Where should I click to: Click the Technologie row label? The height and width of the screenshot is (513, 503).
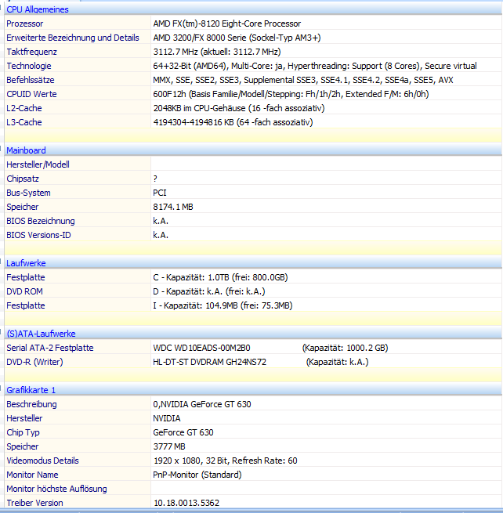point(29,66)
